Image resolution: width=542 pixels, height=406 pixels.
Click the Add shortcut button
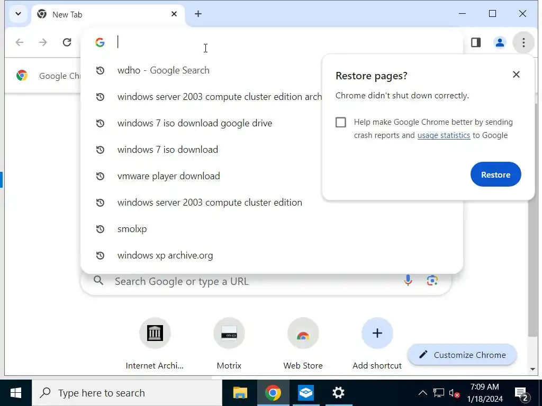point(377,343)
